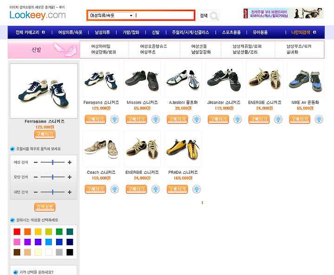This screenshot has height=275, width=334.
Task: Click 구매하기 for Missoni 스니커즈
Action: tap(136, 119)
